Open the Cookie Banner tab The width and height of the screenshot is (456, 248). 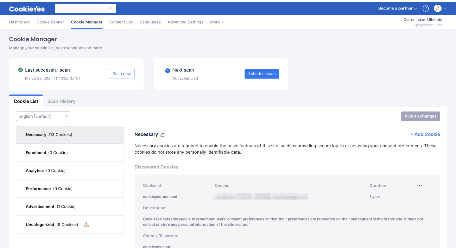[x=50, y=22]
